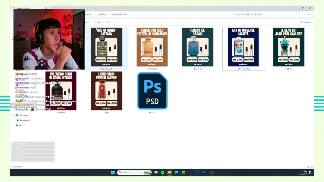Open Photoshop from the taskbar
The height and width of the screenshot is (182, 324).
tap(204, 172)
